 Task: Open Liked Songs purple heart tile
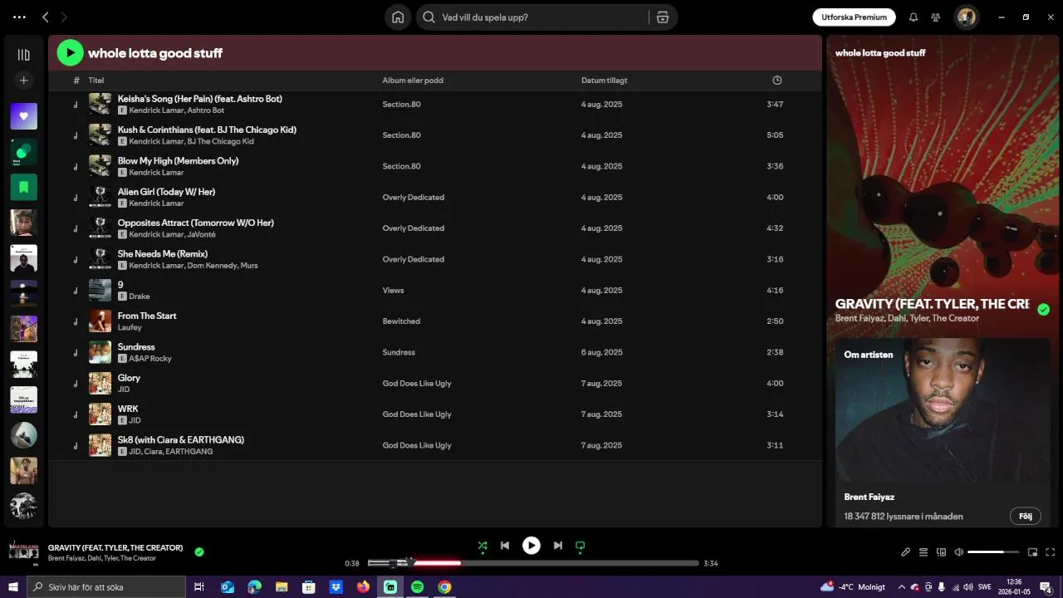(23, 116)
